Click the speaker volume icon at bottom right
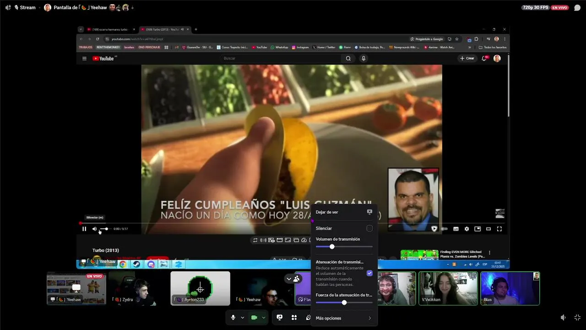Screen dimensions: 586x330 (x=564, y=318)
